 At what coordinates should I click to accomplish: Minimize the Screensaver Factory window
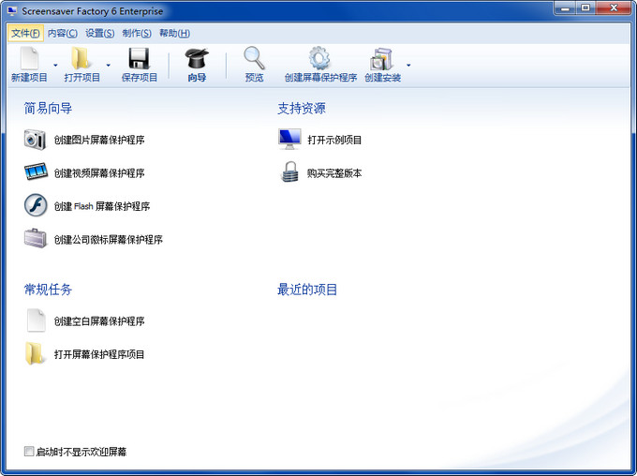(565, 8)
